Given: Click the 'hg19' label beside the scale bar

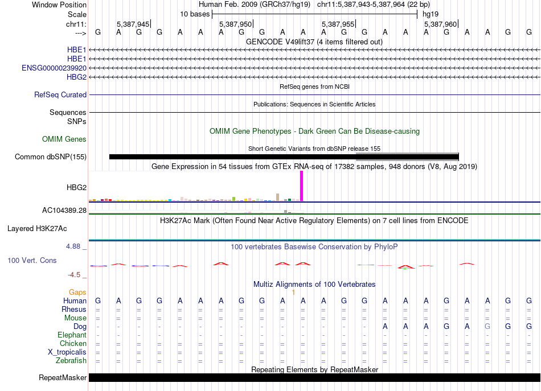Looking at the screenshot, I should point(431,14).
